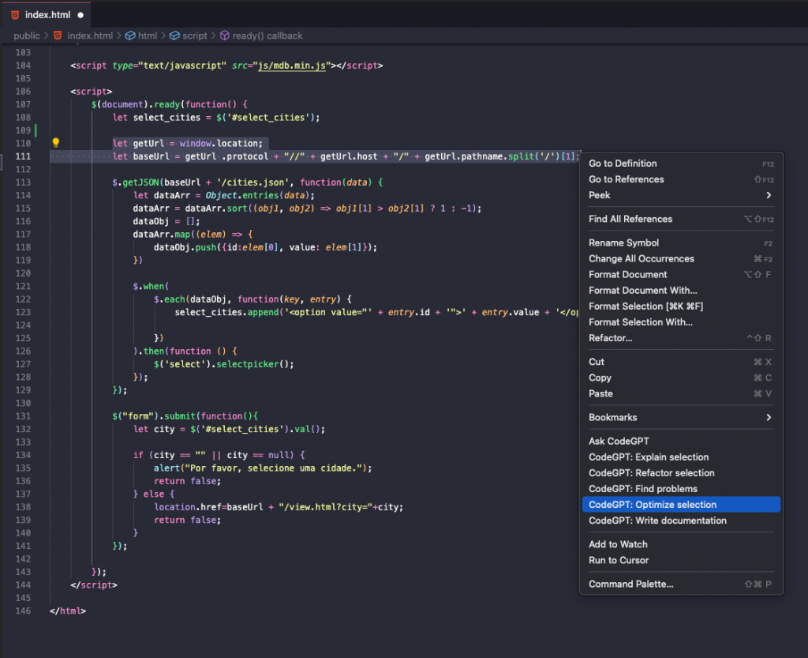The image size is (808, 658).
Task: Choose Format Document With...
Action: coord(681,291)
